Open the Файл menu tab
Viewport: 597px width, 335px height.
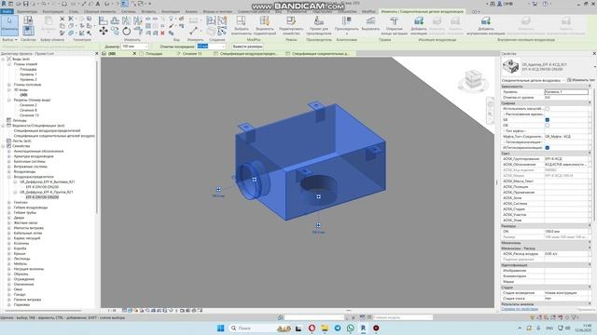click(x=7, y=11)
